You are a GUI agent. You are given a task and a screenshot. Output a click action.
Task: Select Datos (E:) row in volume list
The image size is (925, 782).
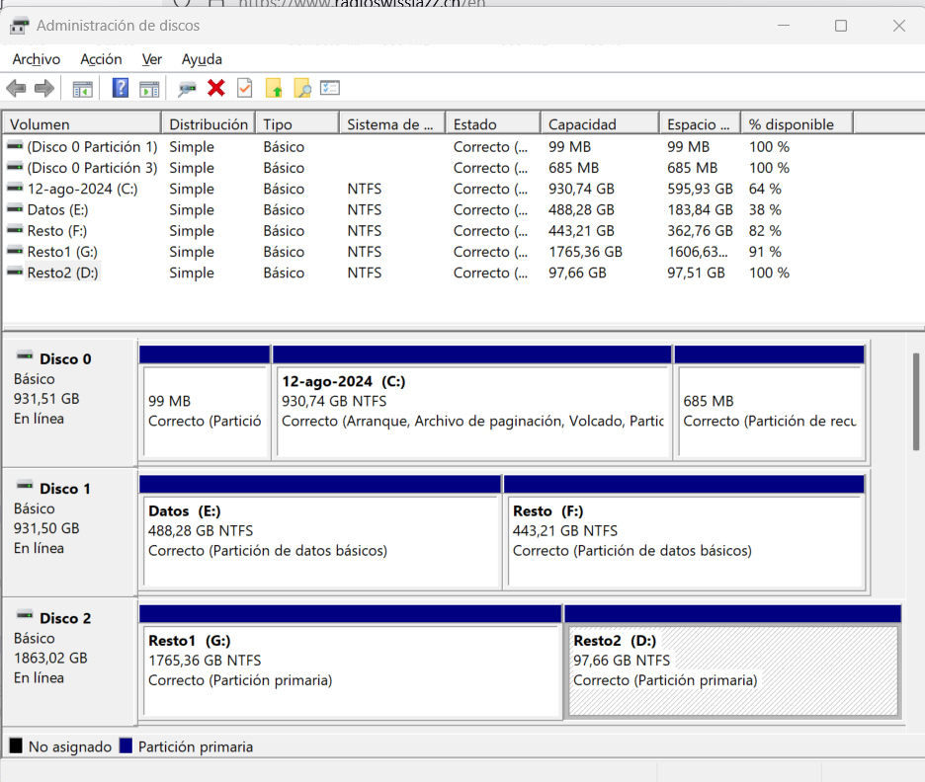tap(57, 210)
